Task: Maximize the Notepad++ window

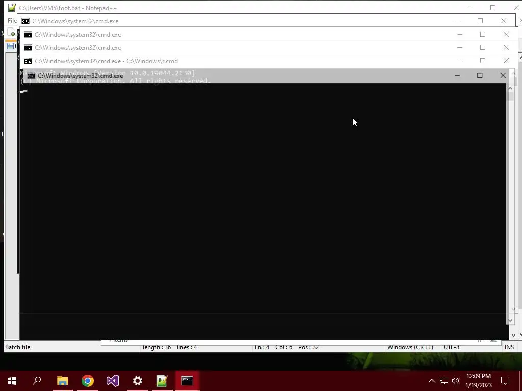Action: tap(493, 8)
